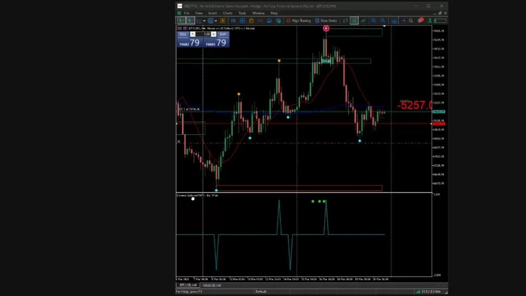Screen dimensions: 526x296
Task: Open the notifications icon with red badge
Action: [420, 21]
